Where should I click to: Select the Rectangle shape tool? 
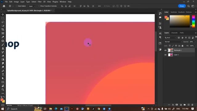pyautogui.click(x=3, y=82)
